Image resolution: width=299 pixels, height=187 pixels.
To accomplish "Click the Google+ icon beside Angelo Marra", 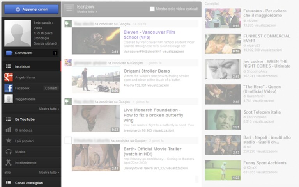I will coord(9,77).
